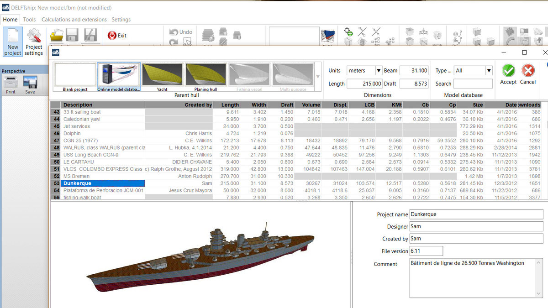Click the red Exit power icon
The image size is (548, 308).
coord(112,35)
